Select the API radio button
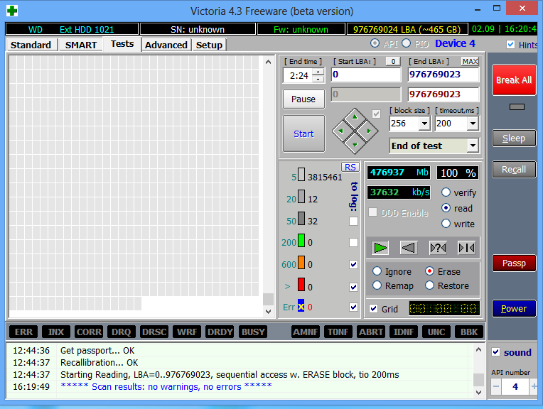This screenshot has width=543, height=409. pos(375,43)
